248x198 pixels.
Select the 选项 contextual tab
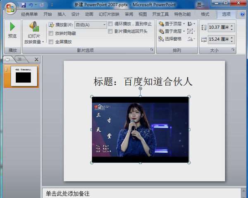tap(226, 14)
